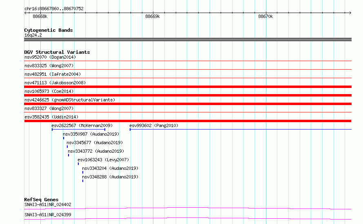Click variant label nsv471113 (Jakobsson2008)

(x=55, y=83)
